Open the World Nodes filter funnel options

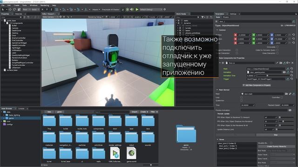(x=203, y=17)
